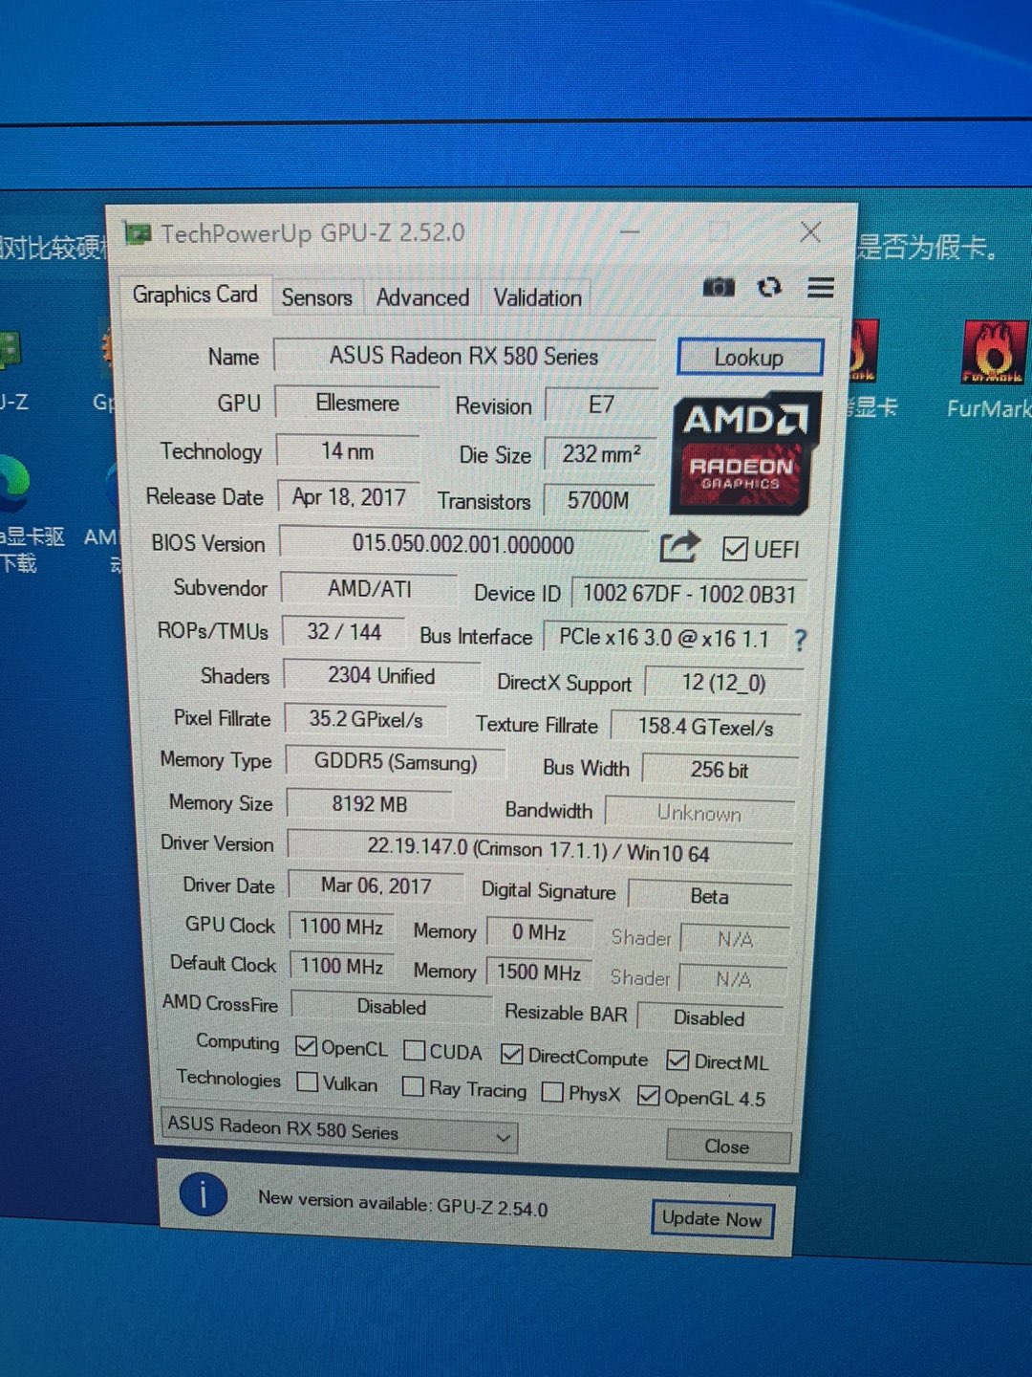
Task: Switch to the Graphics Card tab
Action: tap(194, 295)
